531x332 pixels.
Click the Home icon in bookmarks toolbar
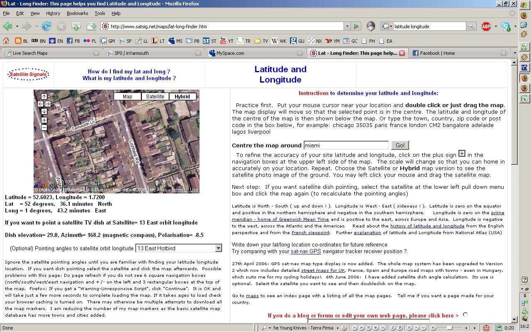6,41
